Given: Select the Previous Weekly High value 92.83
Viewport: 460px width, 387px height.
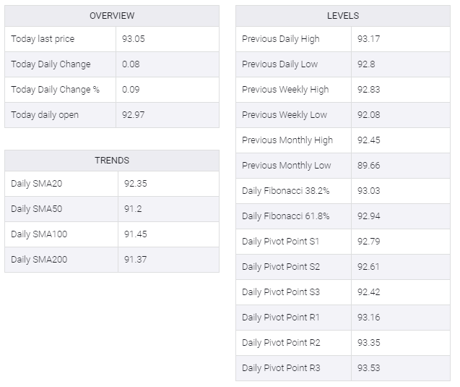Looking at the screenshot, I should point(369,90).
